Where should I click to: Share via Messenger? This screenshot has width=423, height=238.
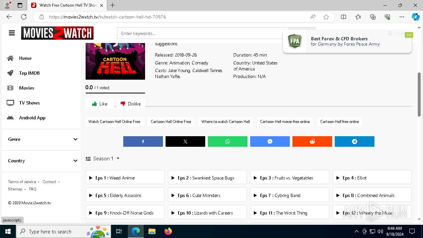pyautogui.click(x=270, y=141)
